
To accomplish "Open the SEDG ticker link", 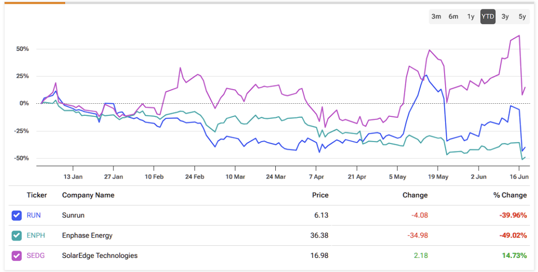I will point(36,256).
